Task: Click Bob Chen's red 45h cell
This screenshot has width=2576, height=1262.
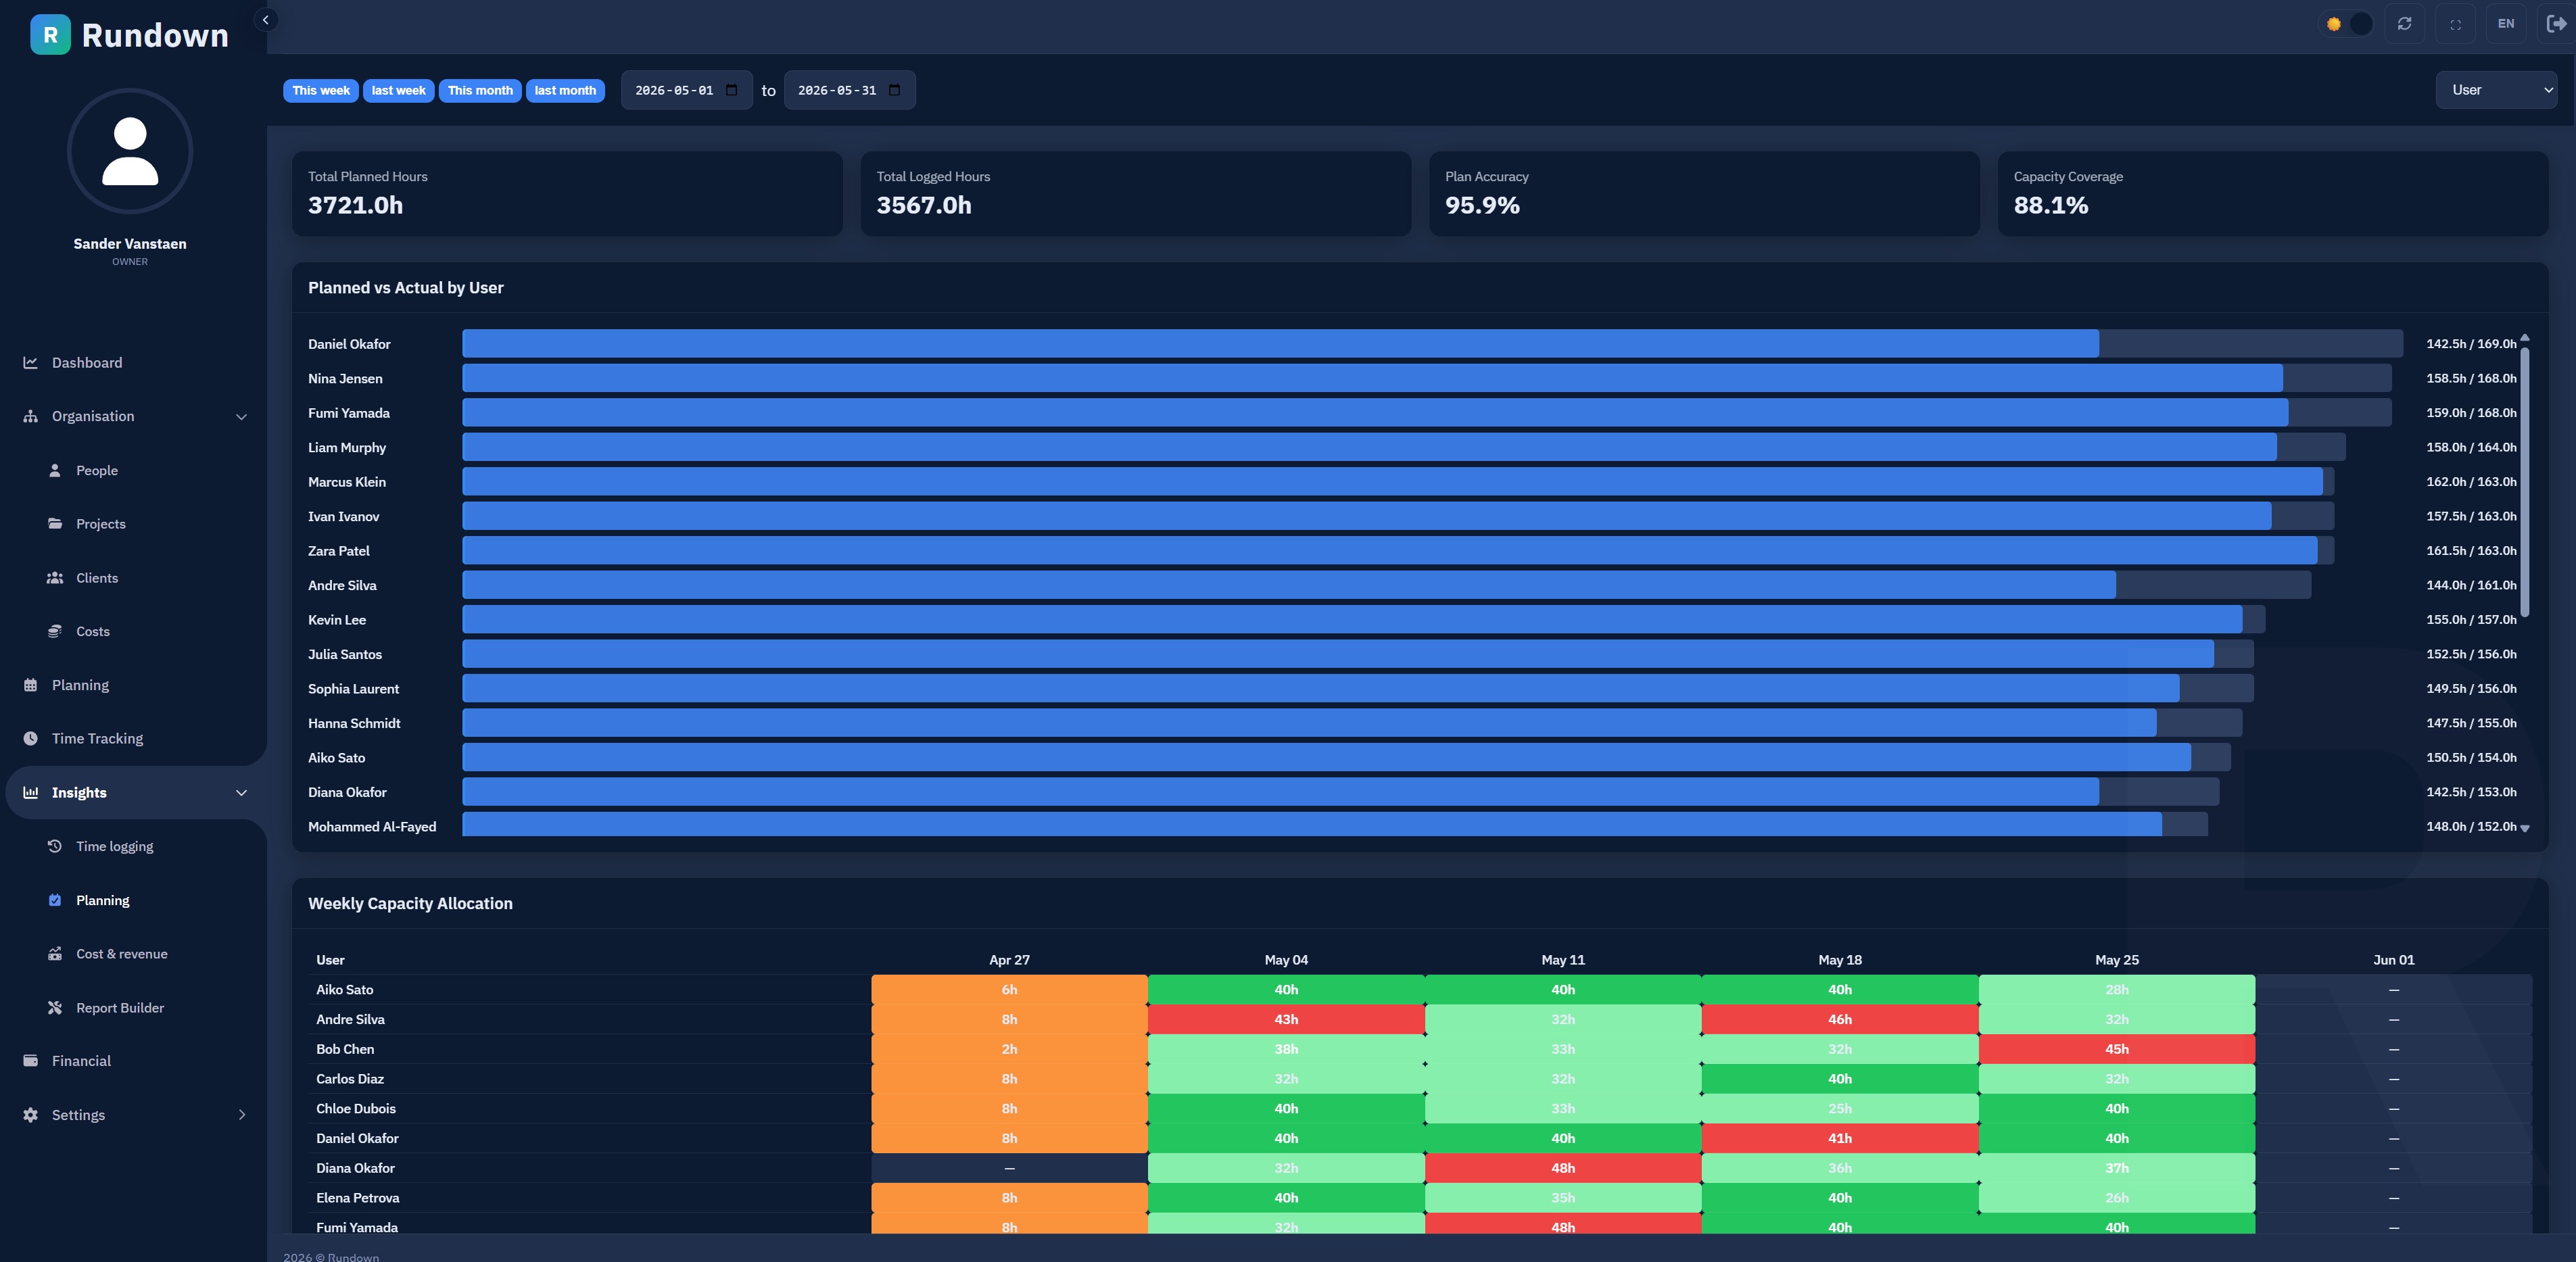Action: click(2116, 1050)
